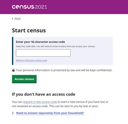Click the census 2021 logo

29,7
